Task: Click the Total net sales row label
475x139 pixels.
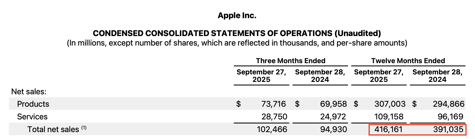Action: [53, 129]
